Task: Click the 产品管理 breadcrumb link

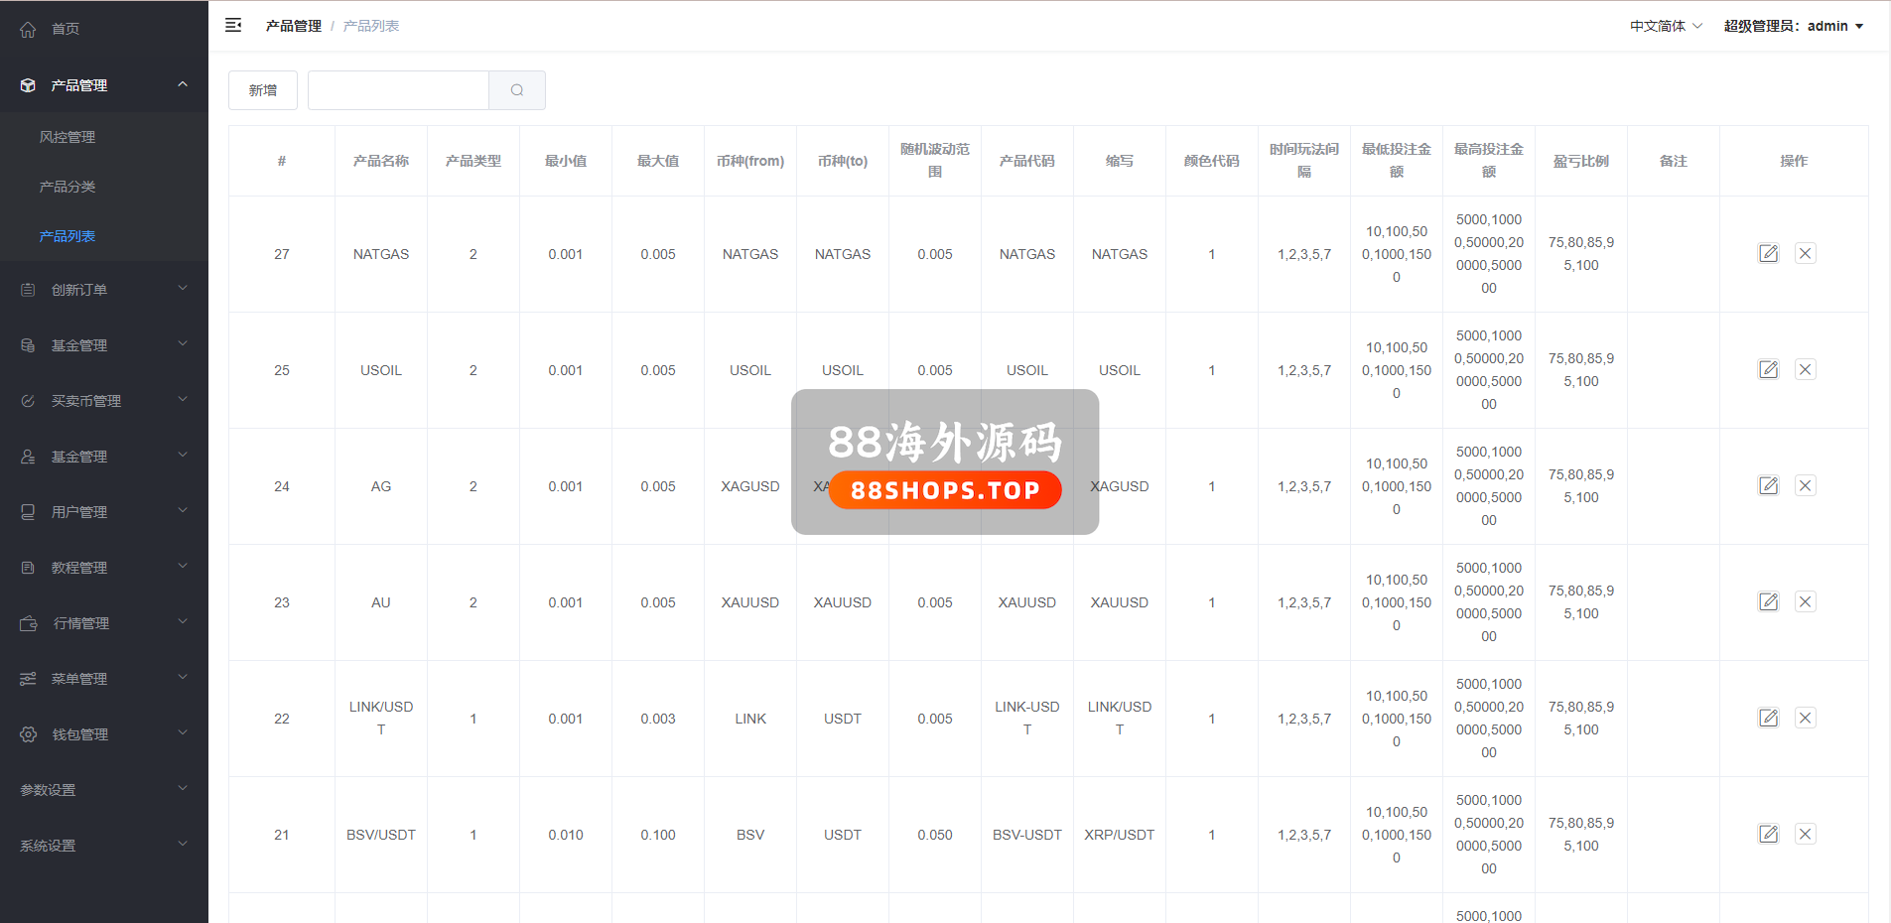Action: click(293, 26)
